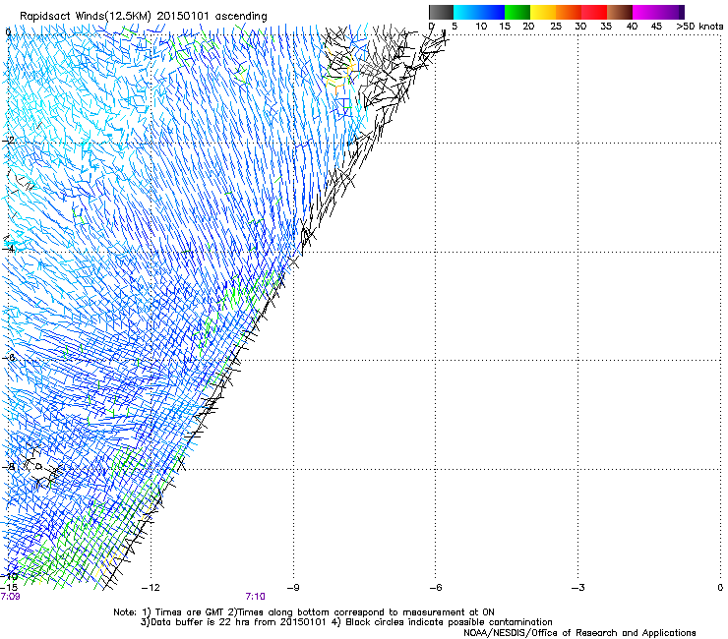Click the '-12' longitude axis label

151,588
